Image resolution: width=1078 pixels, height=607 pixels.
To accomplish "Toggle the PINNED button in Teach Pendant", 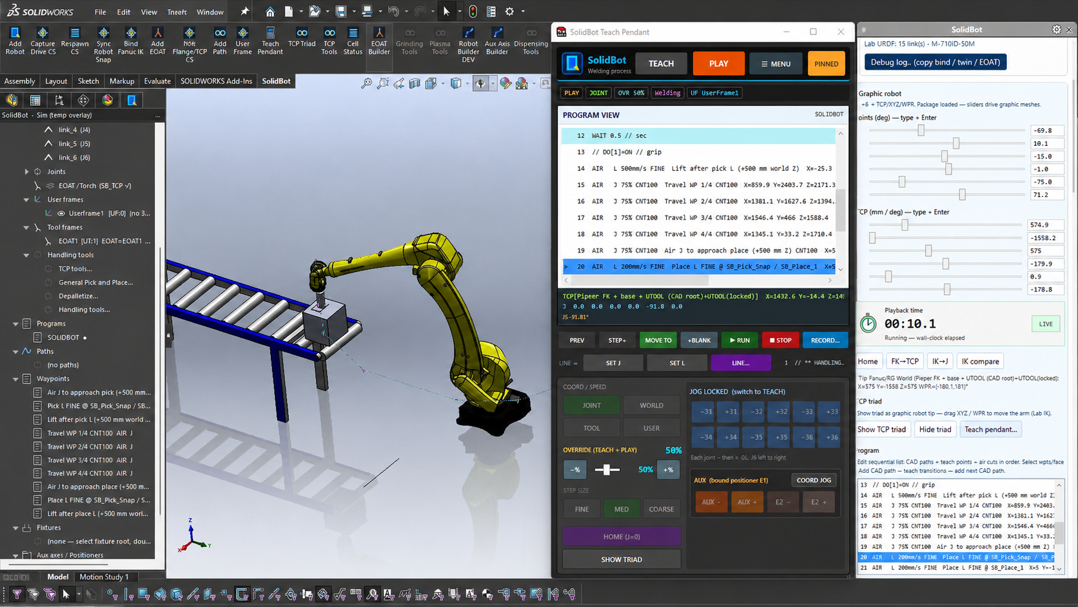I will [826, 64].
